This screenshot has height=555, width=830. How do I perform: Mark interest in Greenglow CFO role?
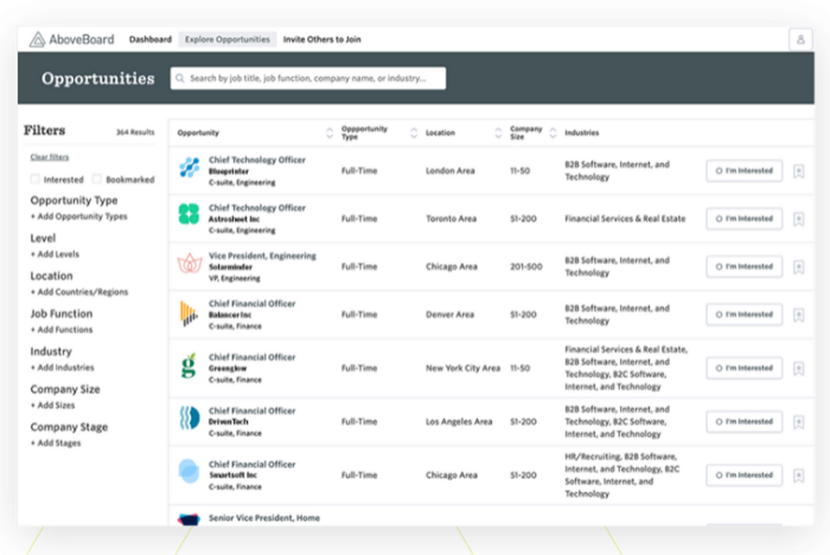coord(744,368)
